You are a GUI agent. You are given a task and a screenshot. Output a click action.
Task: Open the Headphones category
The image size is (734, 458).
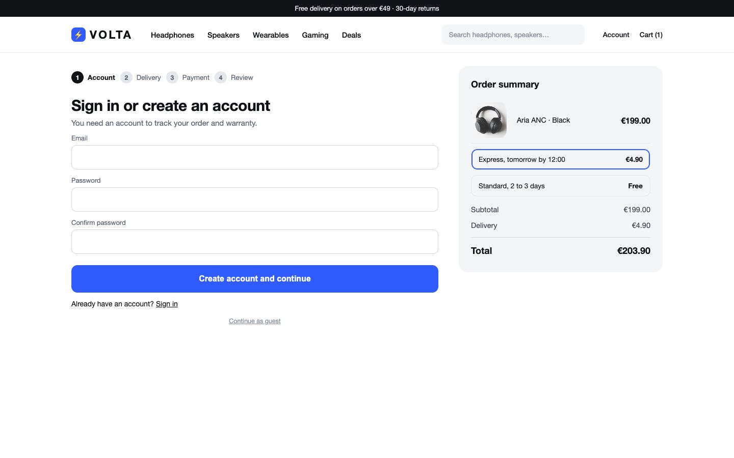pos(172,35)
